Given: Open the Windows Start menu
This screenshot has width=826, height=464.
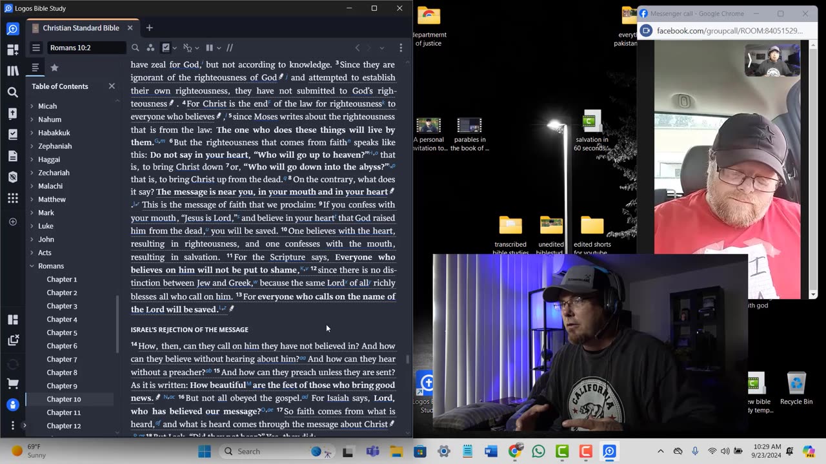Looking at the screenshot, I should [x=205, y=451].
